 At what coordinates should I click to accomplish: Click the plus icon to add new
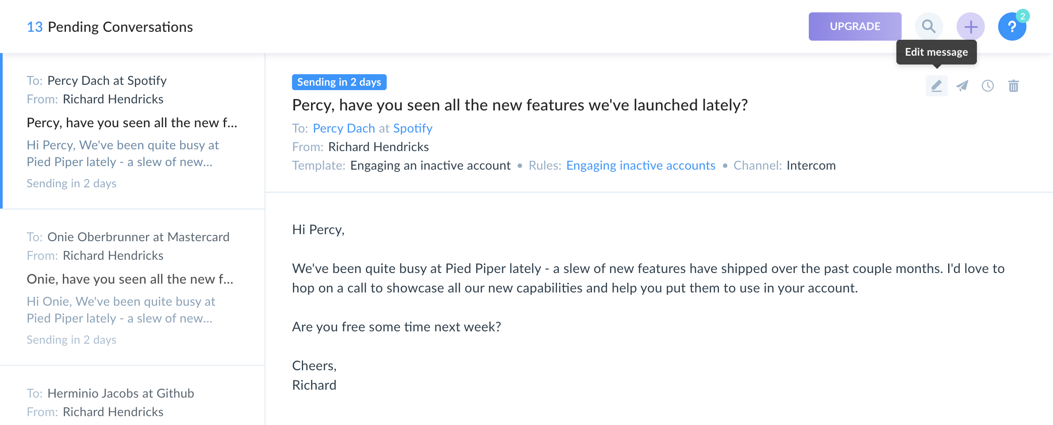click(x=970, y=27)
